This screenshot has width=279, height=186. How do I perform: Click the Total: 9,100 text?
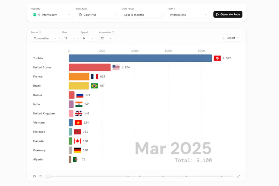[x=193, y=161]
